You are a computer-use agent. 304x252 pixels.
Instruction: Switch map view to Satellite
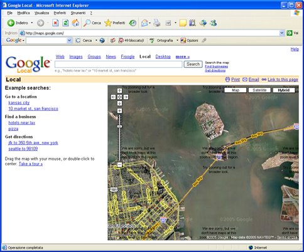259,90
